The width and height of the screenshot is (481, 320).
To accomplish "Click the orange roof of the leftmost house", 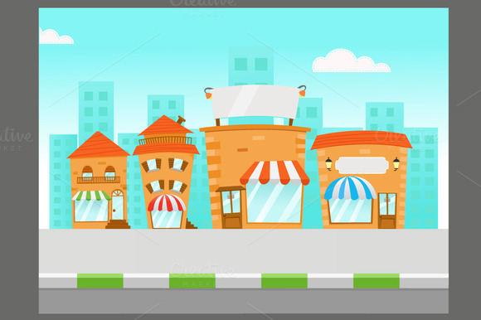I will point(98,145).
